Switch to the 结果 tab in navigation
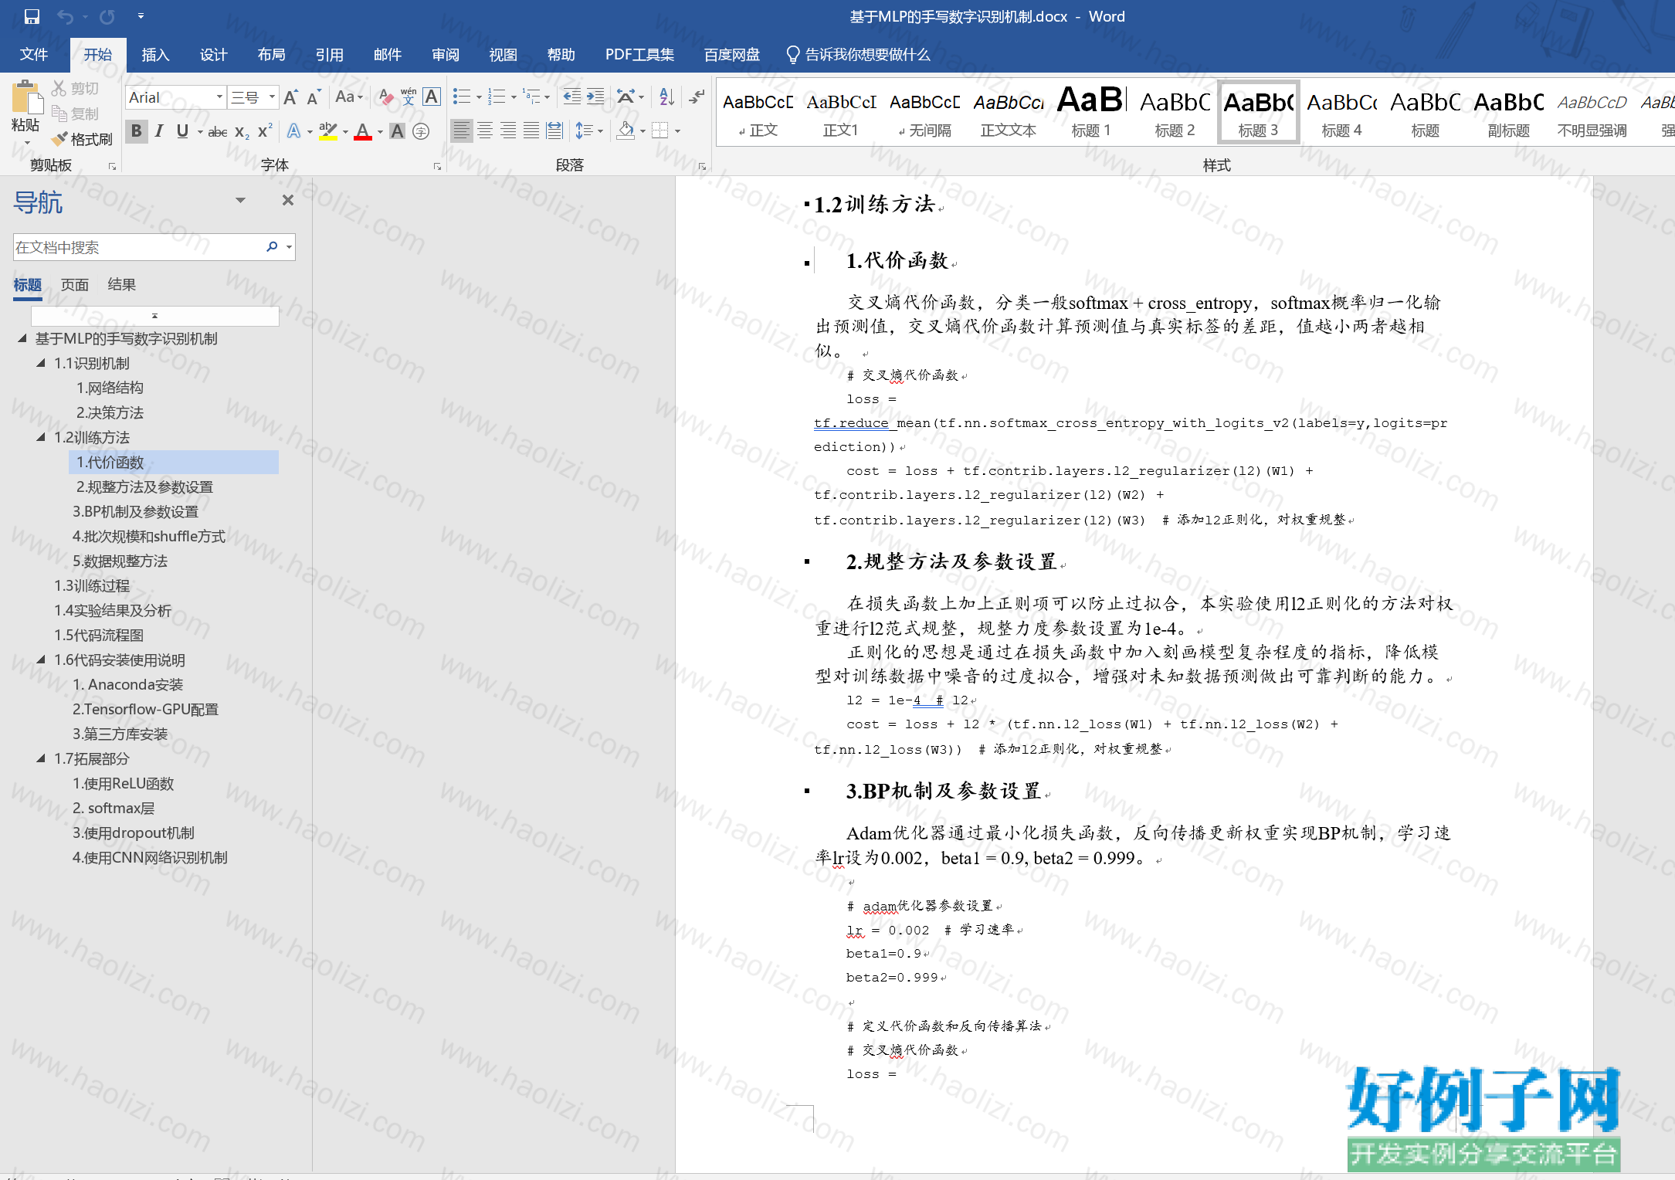 click(x=122, y=285)
